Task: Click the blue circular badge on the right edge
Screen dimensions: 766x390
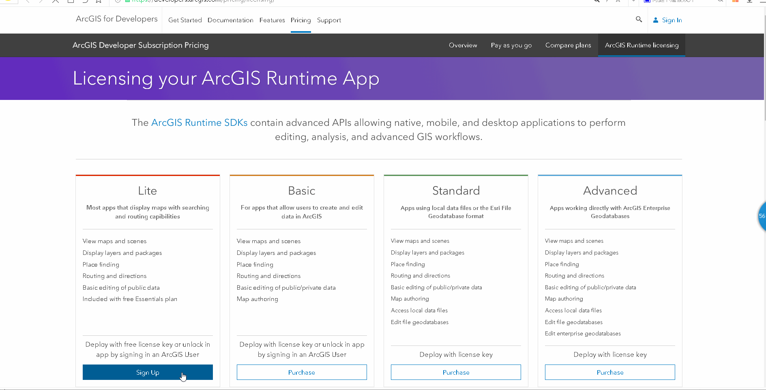Action: point(763,216)
